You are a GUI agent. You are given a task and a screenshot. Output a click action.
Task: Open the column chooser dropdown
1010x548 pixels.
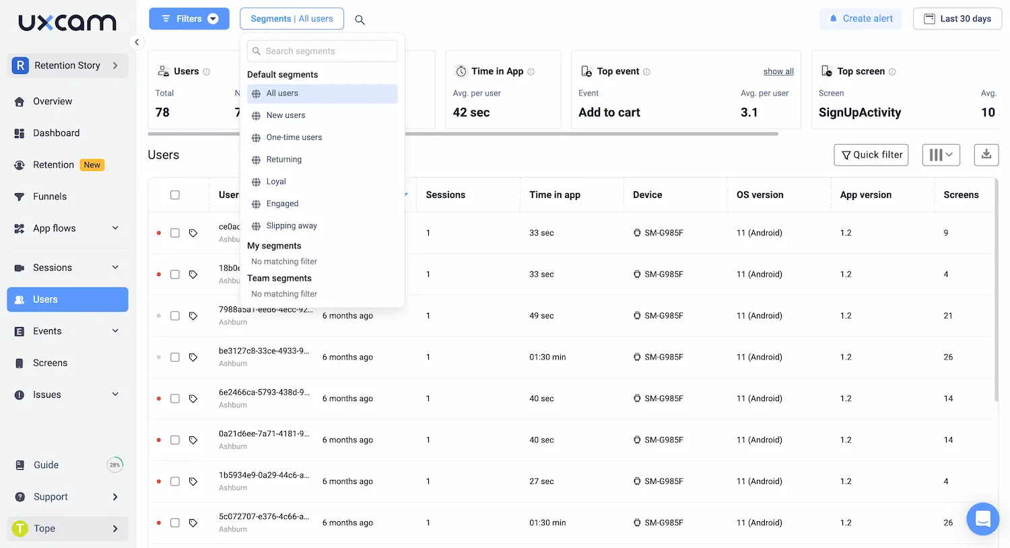pyautogui.click(x=941, y=155)
